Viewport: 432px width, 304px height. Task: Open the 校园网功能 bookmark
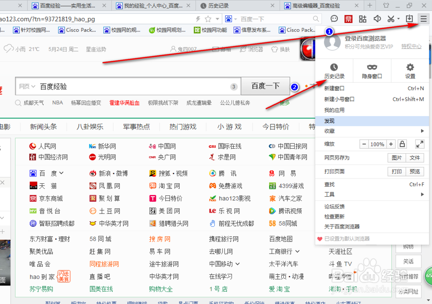[x=211, y=30]
